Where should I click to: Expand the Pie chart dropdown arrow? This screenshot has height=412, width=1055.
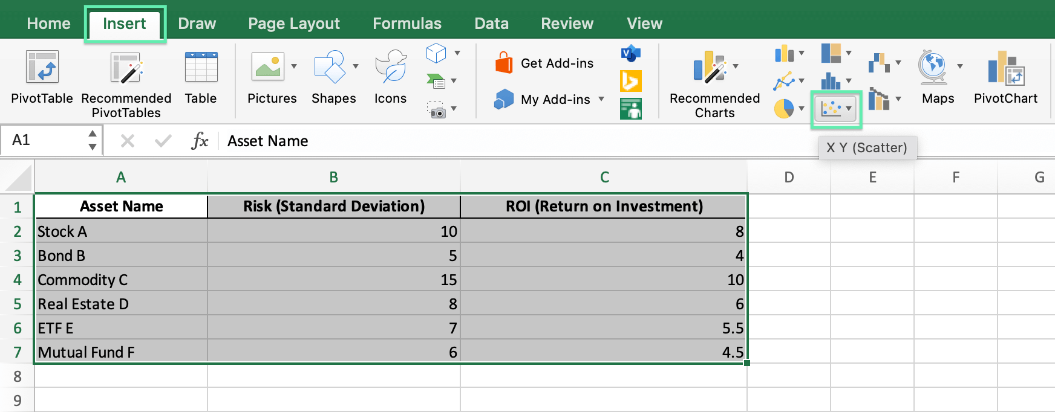802,109
